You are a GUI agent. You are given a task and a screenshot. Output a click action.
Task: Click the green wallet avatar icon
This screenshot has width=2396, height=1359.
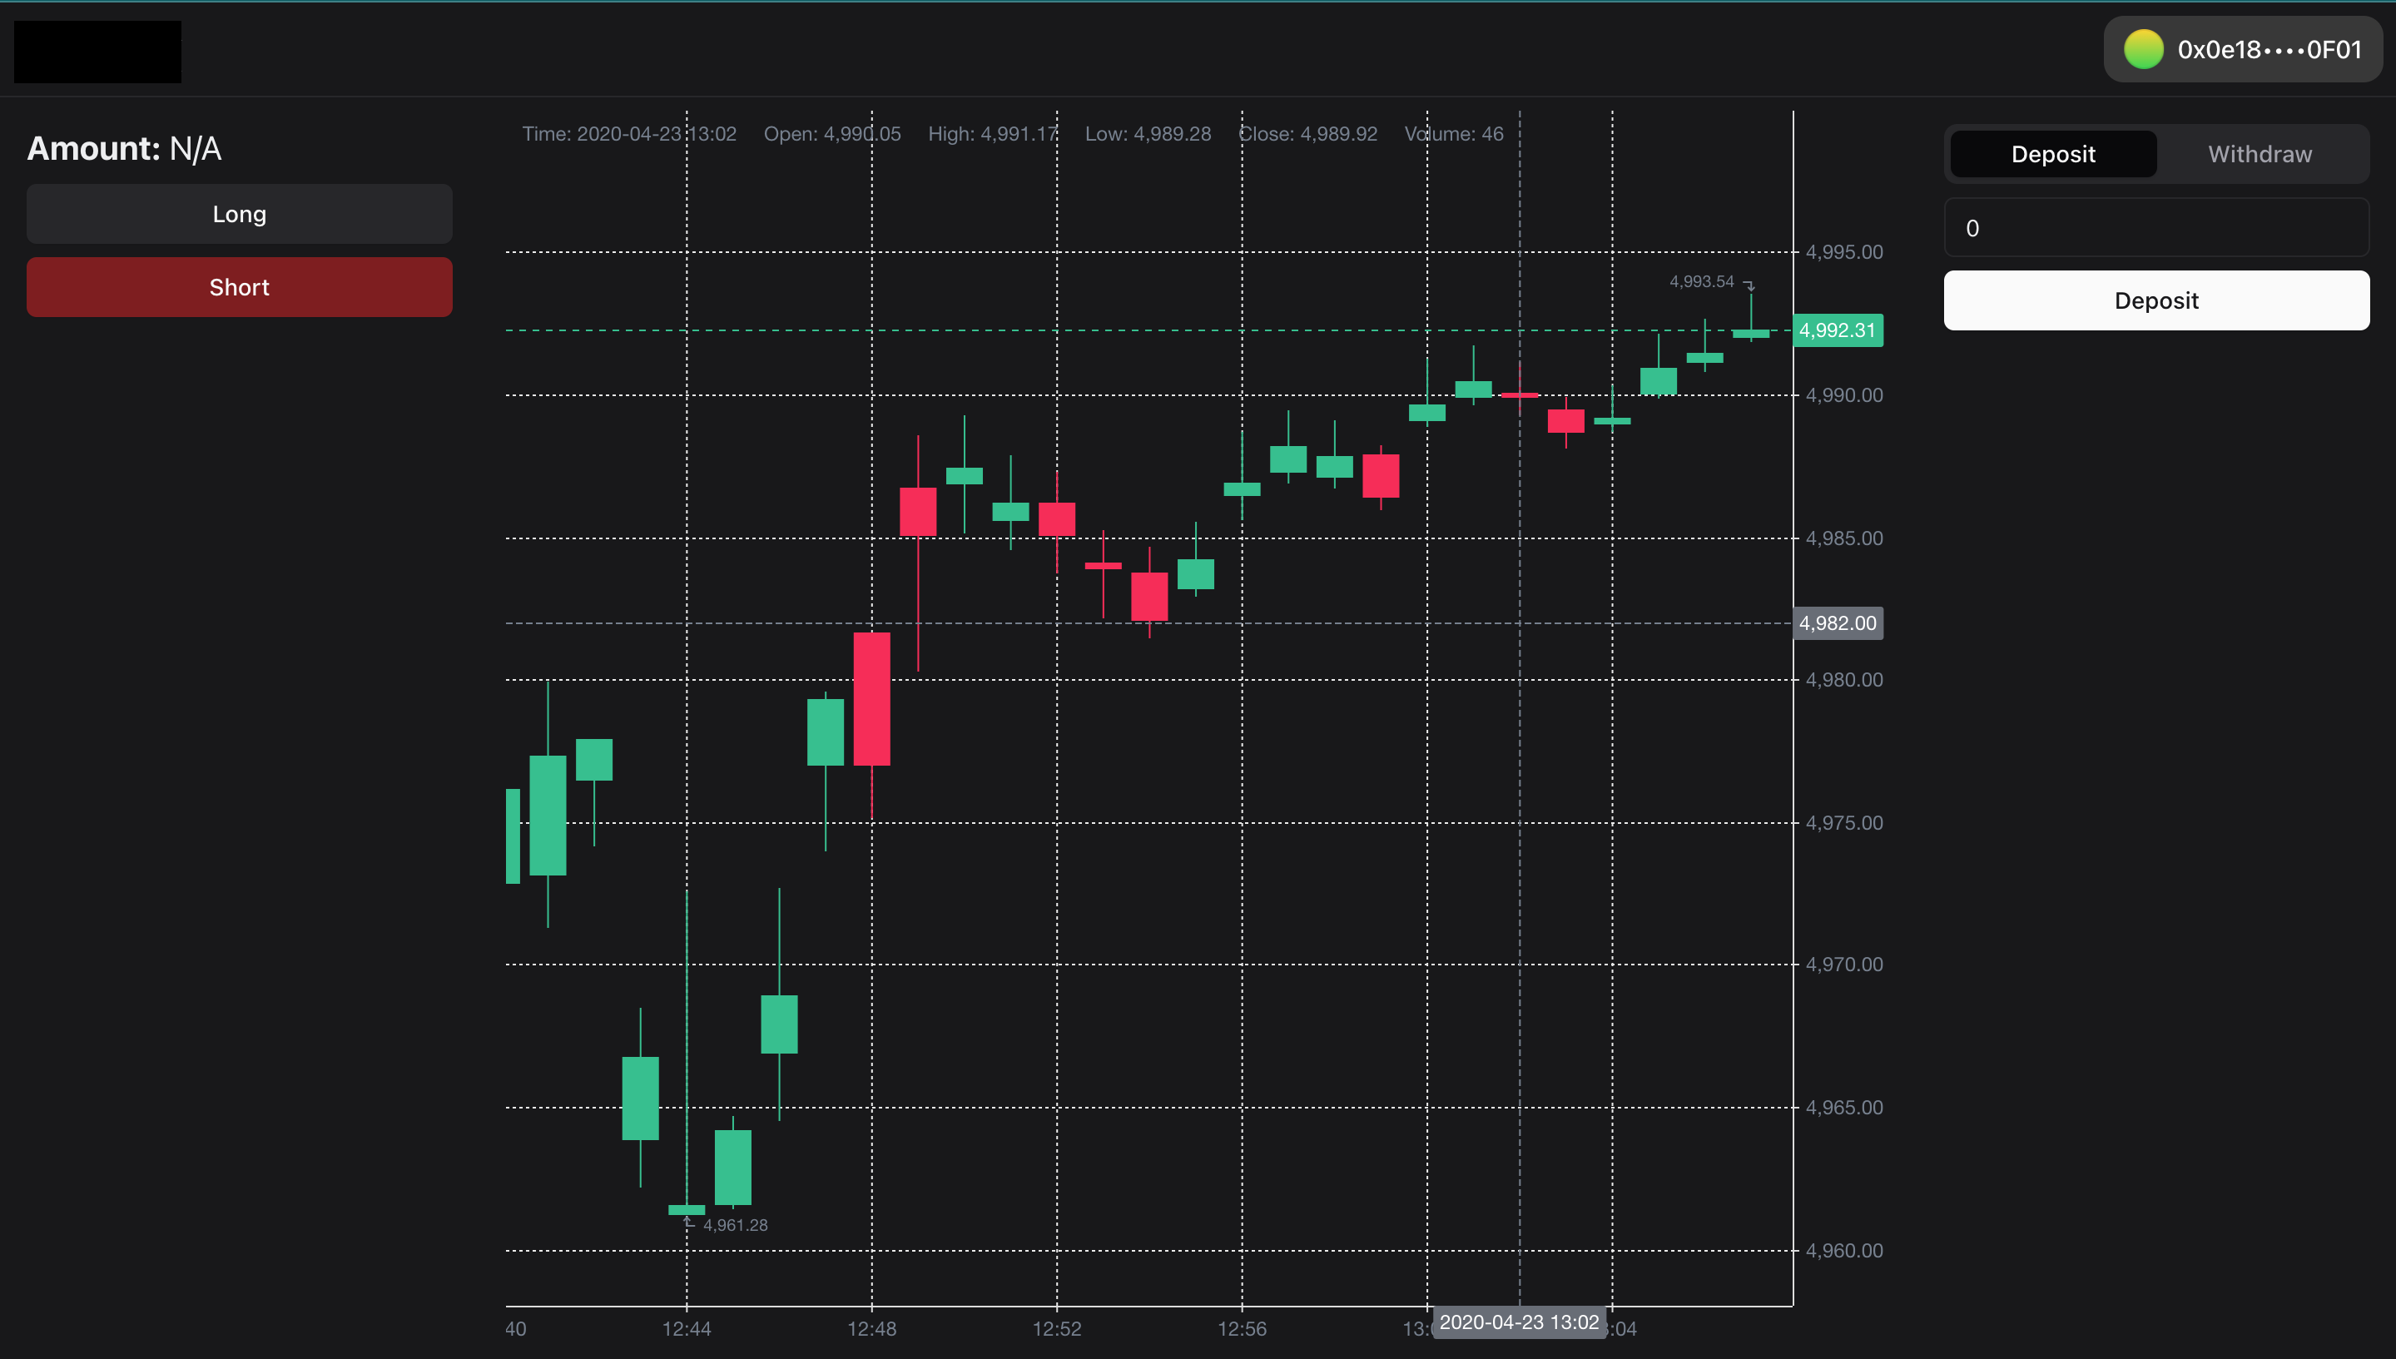2143,49
